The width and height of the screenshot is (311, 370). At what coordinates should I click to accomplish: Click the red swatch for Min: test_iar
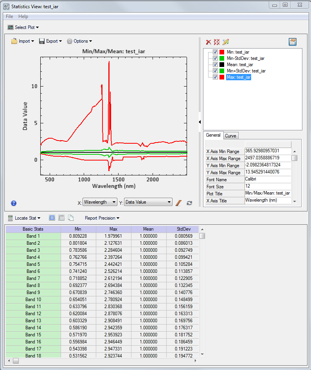pos(222,52)
